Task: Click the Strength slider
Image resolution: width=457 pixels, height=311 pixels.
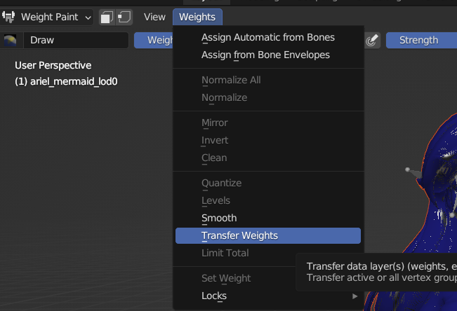Action: pos(421,40)
